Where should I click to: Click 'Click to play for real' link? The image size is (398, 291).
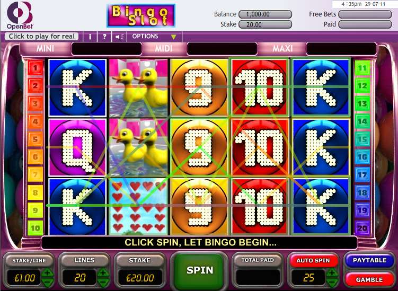(x=42, y=37)
